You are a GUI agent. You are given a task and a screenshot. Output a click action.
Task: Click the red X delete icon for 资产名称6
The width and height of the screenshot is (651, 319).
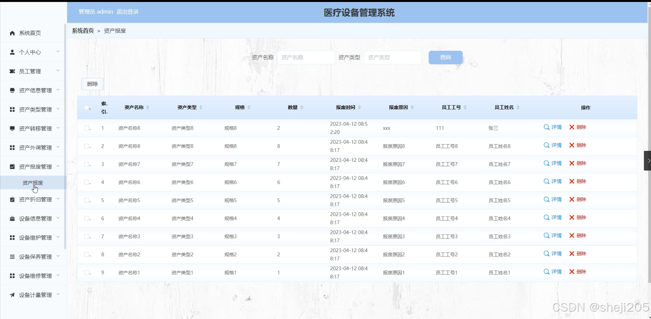[572, 182]
